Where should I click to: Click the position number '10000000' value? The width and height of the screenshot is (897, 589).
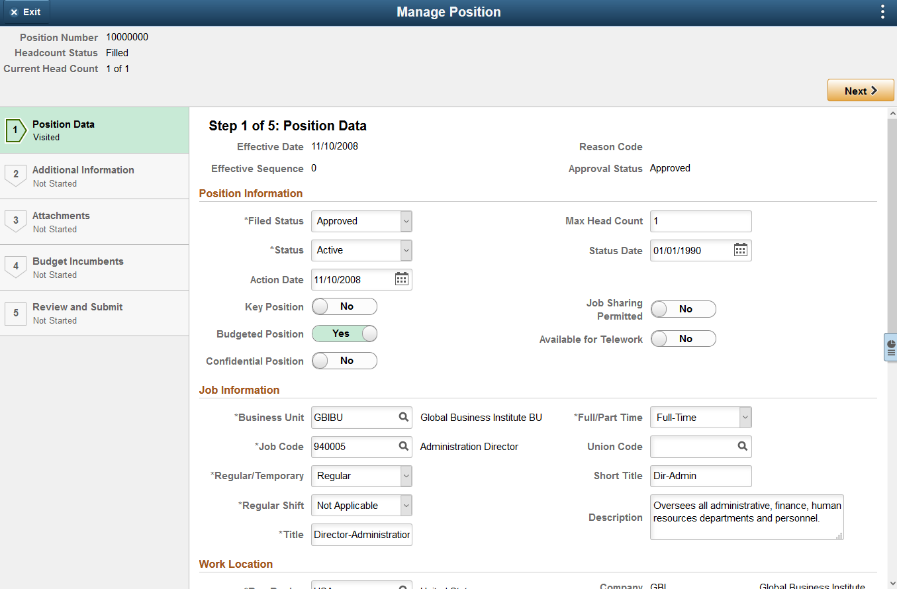tap(127, 37)
